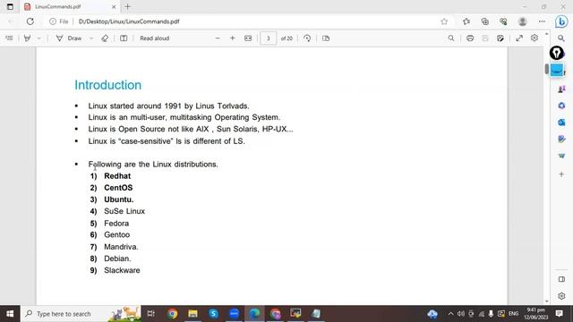The width and height of the screenshot is (573, 322).
Task: Open Browser essentials heart icon
Action: (x=503, y=21)
